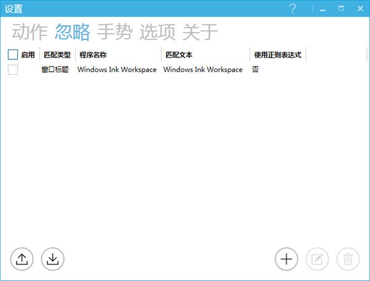The image size is (370, 281).
Task: Click the 否 value in the regex column
Action: (x=255, y=69)
